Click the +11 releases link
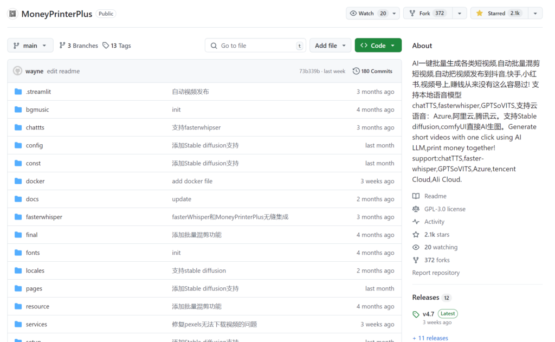 (x=430, y=338)
